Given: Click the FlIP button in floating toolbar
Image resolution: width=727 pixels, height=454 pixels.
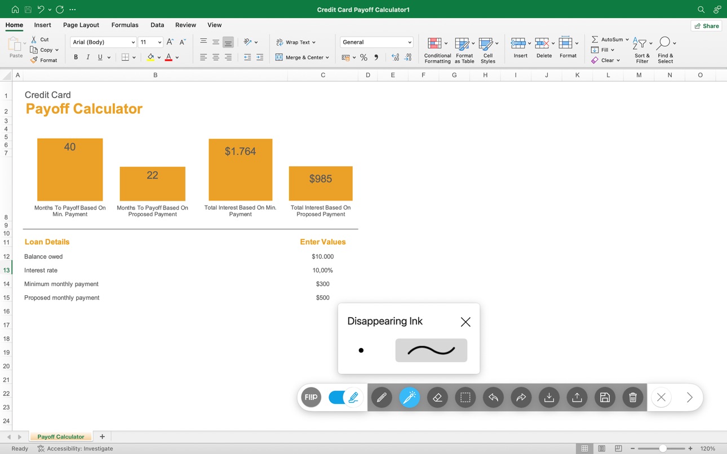Looking at the screenshot, I should (311, 397).
